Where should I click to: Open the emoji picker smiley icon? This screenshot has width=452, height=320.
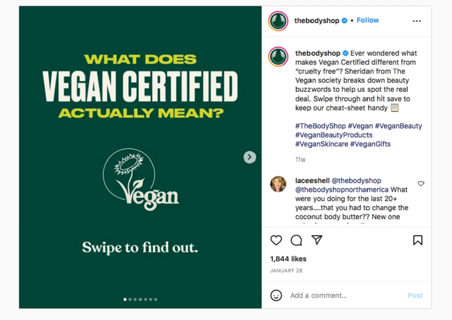[x=276, y=295]
